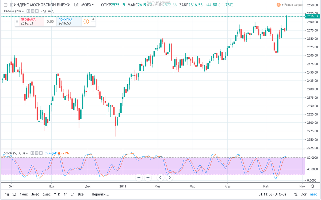Click the 2019 label on time axis
The image size is (321, 200).
pyautogui.click(x=123, y=186)
